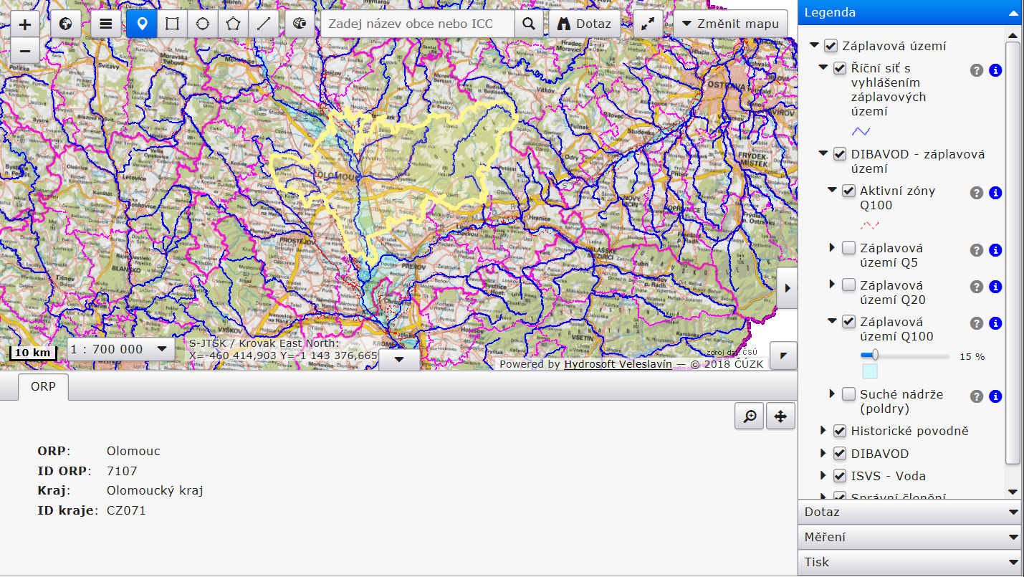
Task: Click the magnifier search icon
Action: pyautogui.click(x=529, y=24)
